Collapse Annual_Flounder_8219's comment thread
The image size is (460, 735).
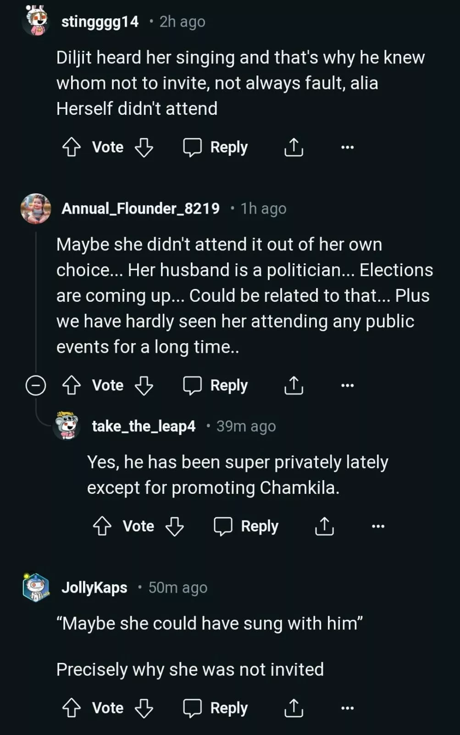pyautogui.click(x=36, y=385)
